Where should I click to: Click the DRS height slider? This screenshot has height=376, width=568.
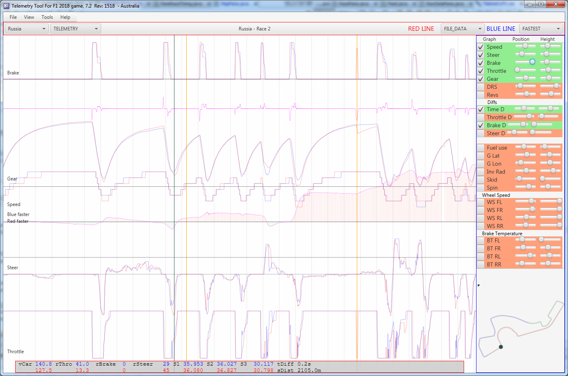[550, 86]
